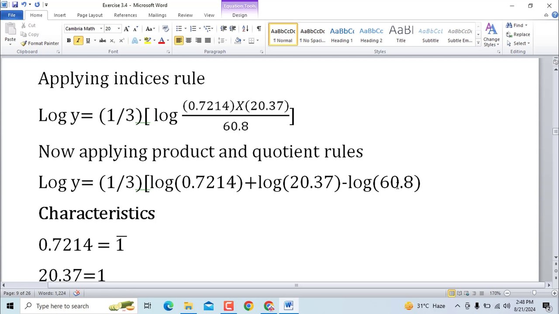Click the Redo arrow in quick access toolbar
Image resolution: width=559 pixels, height=314 pixels.
(x=37, y=5)
